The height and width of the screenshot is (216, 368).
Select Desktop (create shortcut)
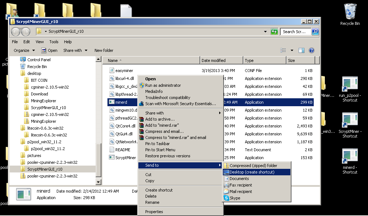point(257,172)
